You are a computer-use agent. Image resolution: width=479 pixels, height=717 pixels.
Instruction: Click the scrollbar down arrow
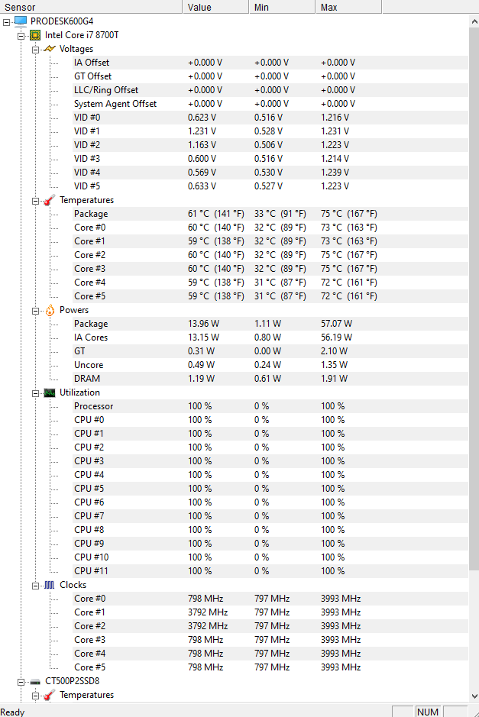(x=474, y=696)
